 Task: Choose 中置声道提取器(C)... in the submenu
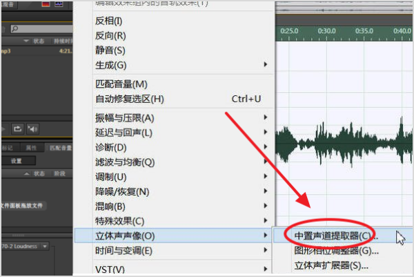coord(343,236)
